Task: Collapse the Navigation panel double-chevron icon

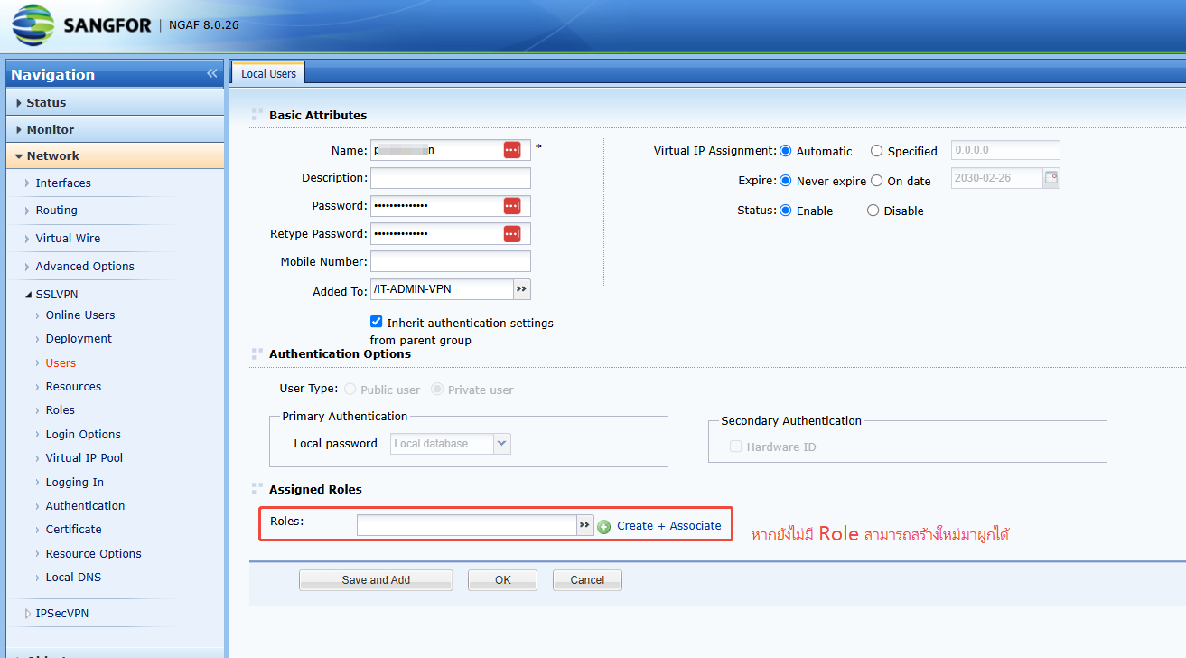Action: pyautogui.click(x=212, y=73)
